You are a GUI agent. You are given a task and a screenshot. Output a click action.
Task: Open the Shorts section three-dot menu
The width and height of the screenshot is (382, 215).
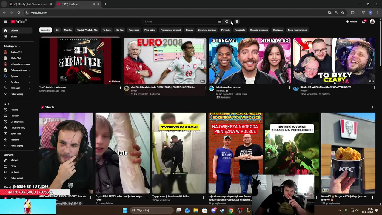372,107
